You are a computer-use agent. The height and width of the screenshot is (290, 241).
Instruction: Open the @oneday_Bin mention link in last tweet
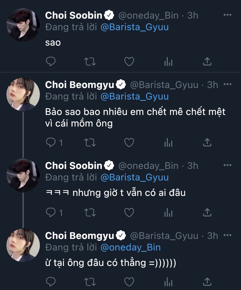tap(130, 248)
